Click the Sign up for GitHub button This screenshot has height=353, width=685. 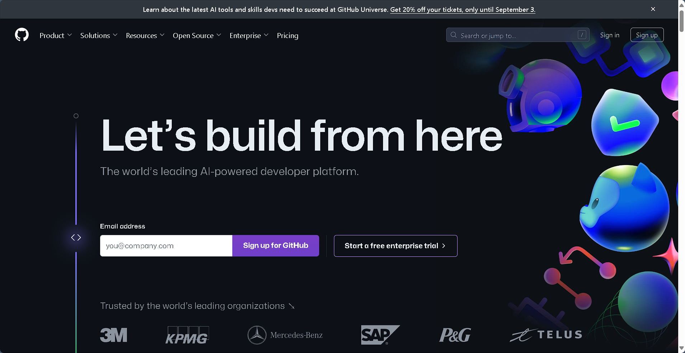(x=276, y=246)
